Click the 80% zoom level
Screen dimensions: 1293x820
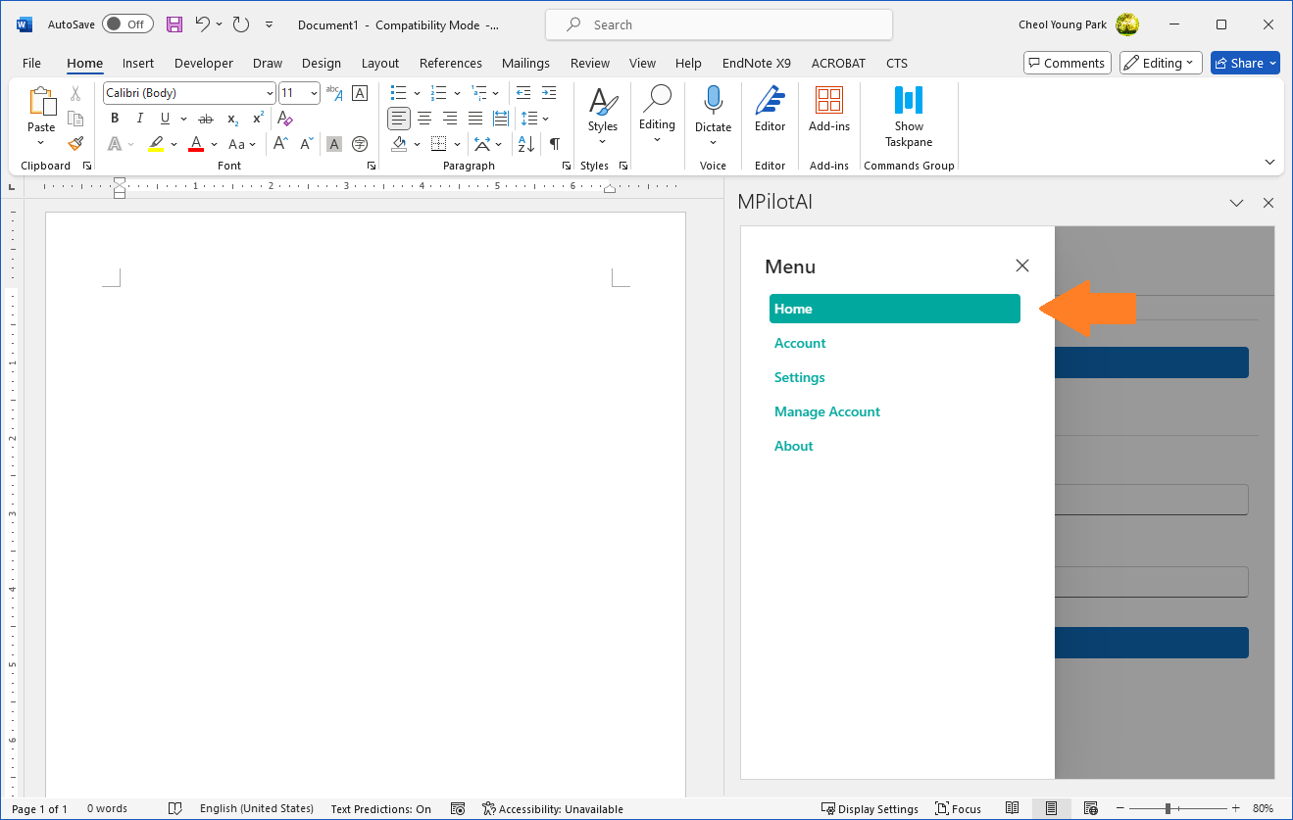tap(1263, 809)
